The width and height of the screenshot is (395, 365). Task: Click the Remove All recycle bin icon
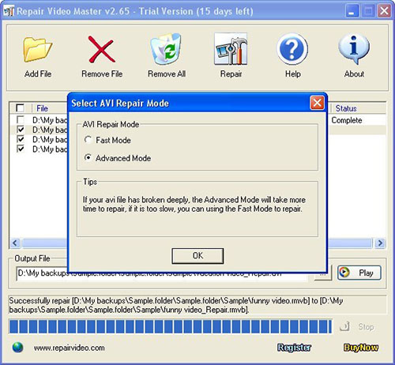[x=166, y=49]
